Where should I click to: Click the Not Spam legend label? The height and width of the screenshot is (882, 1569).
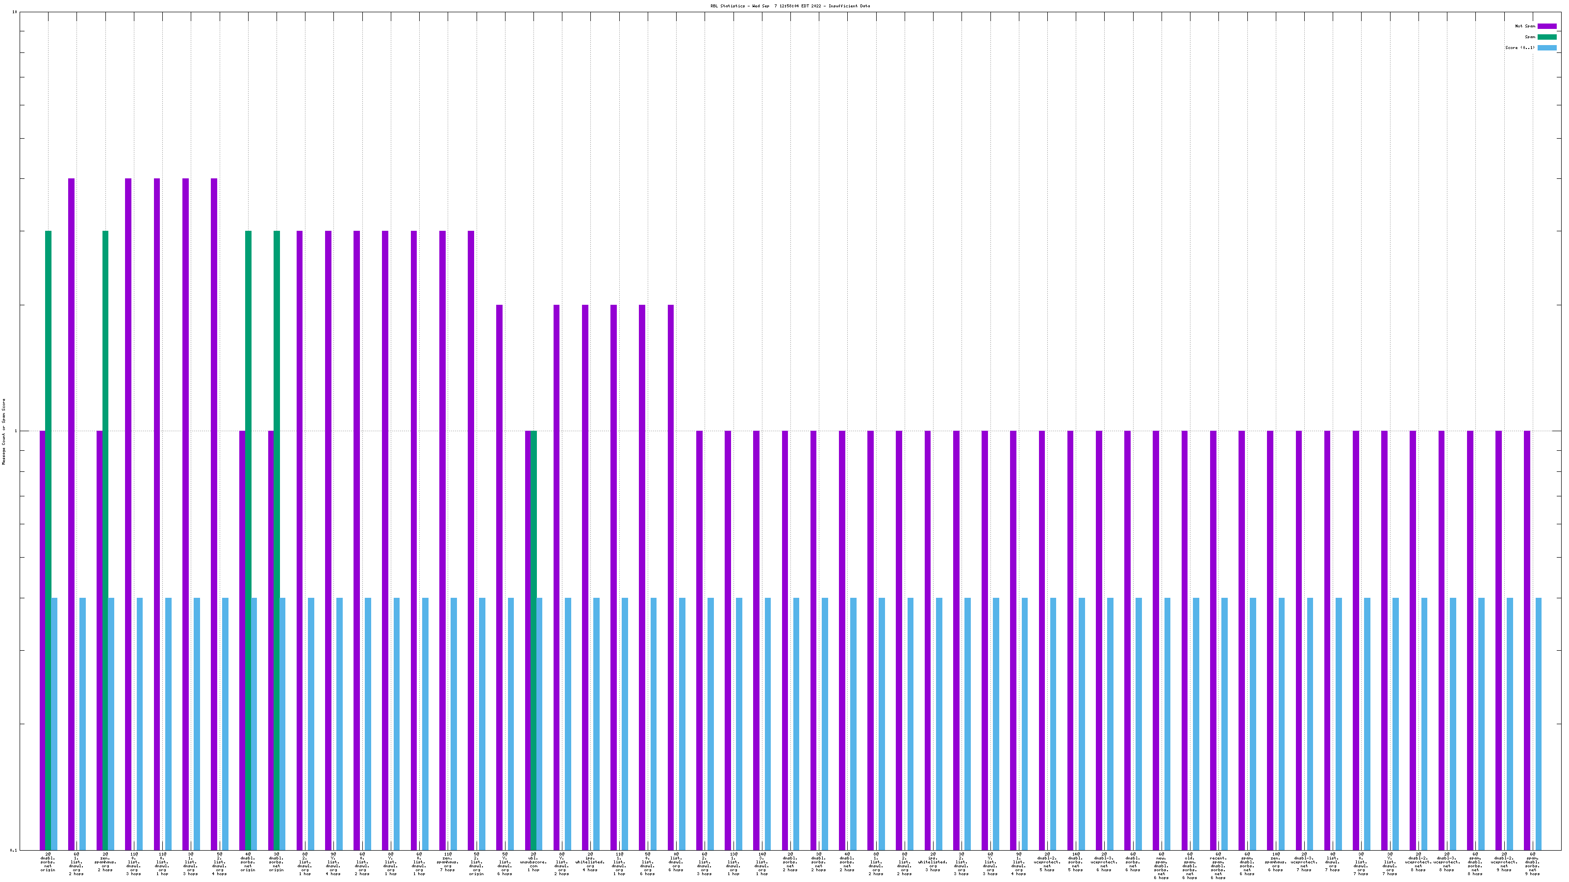pos(1525,26)
